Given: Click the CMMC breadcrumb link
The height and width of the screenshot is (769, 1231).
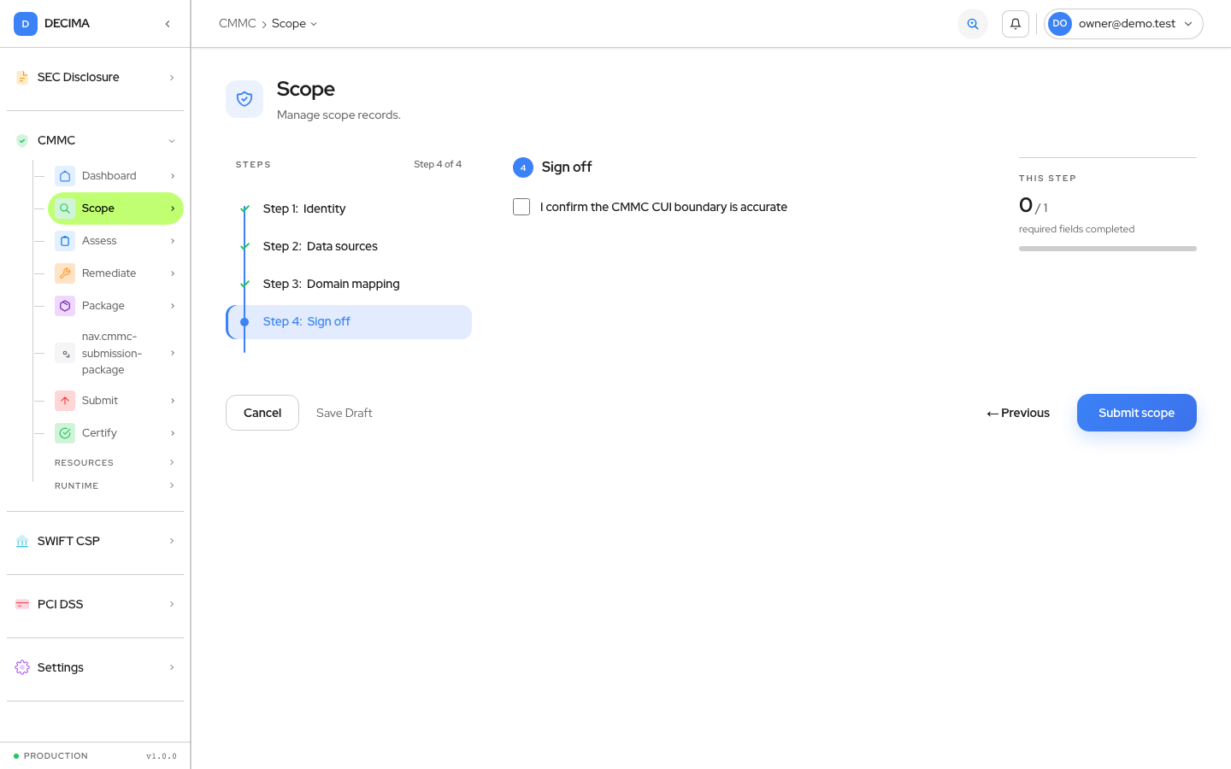Looking at the screenshot, I should click(x=238, y=24).
